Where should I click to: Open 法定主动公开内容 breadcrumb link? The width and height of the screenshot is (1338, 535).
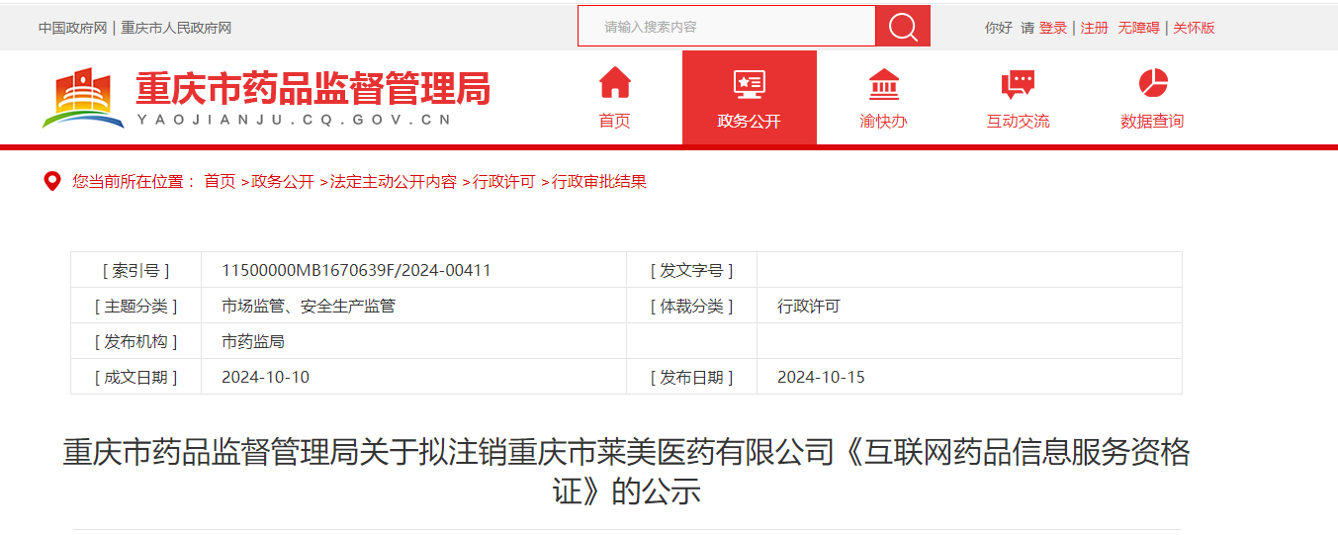[394, 182]
